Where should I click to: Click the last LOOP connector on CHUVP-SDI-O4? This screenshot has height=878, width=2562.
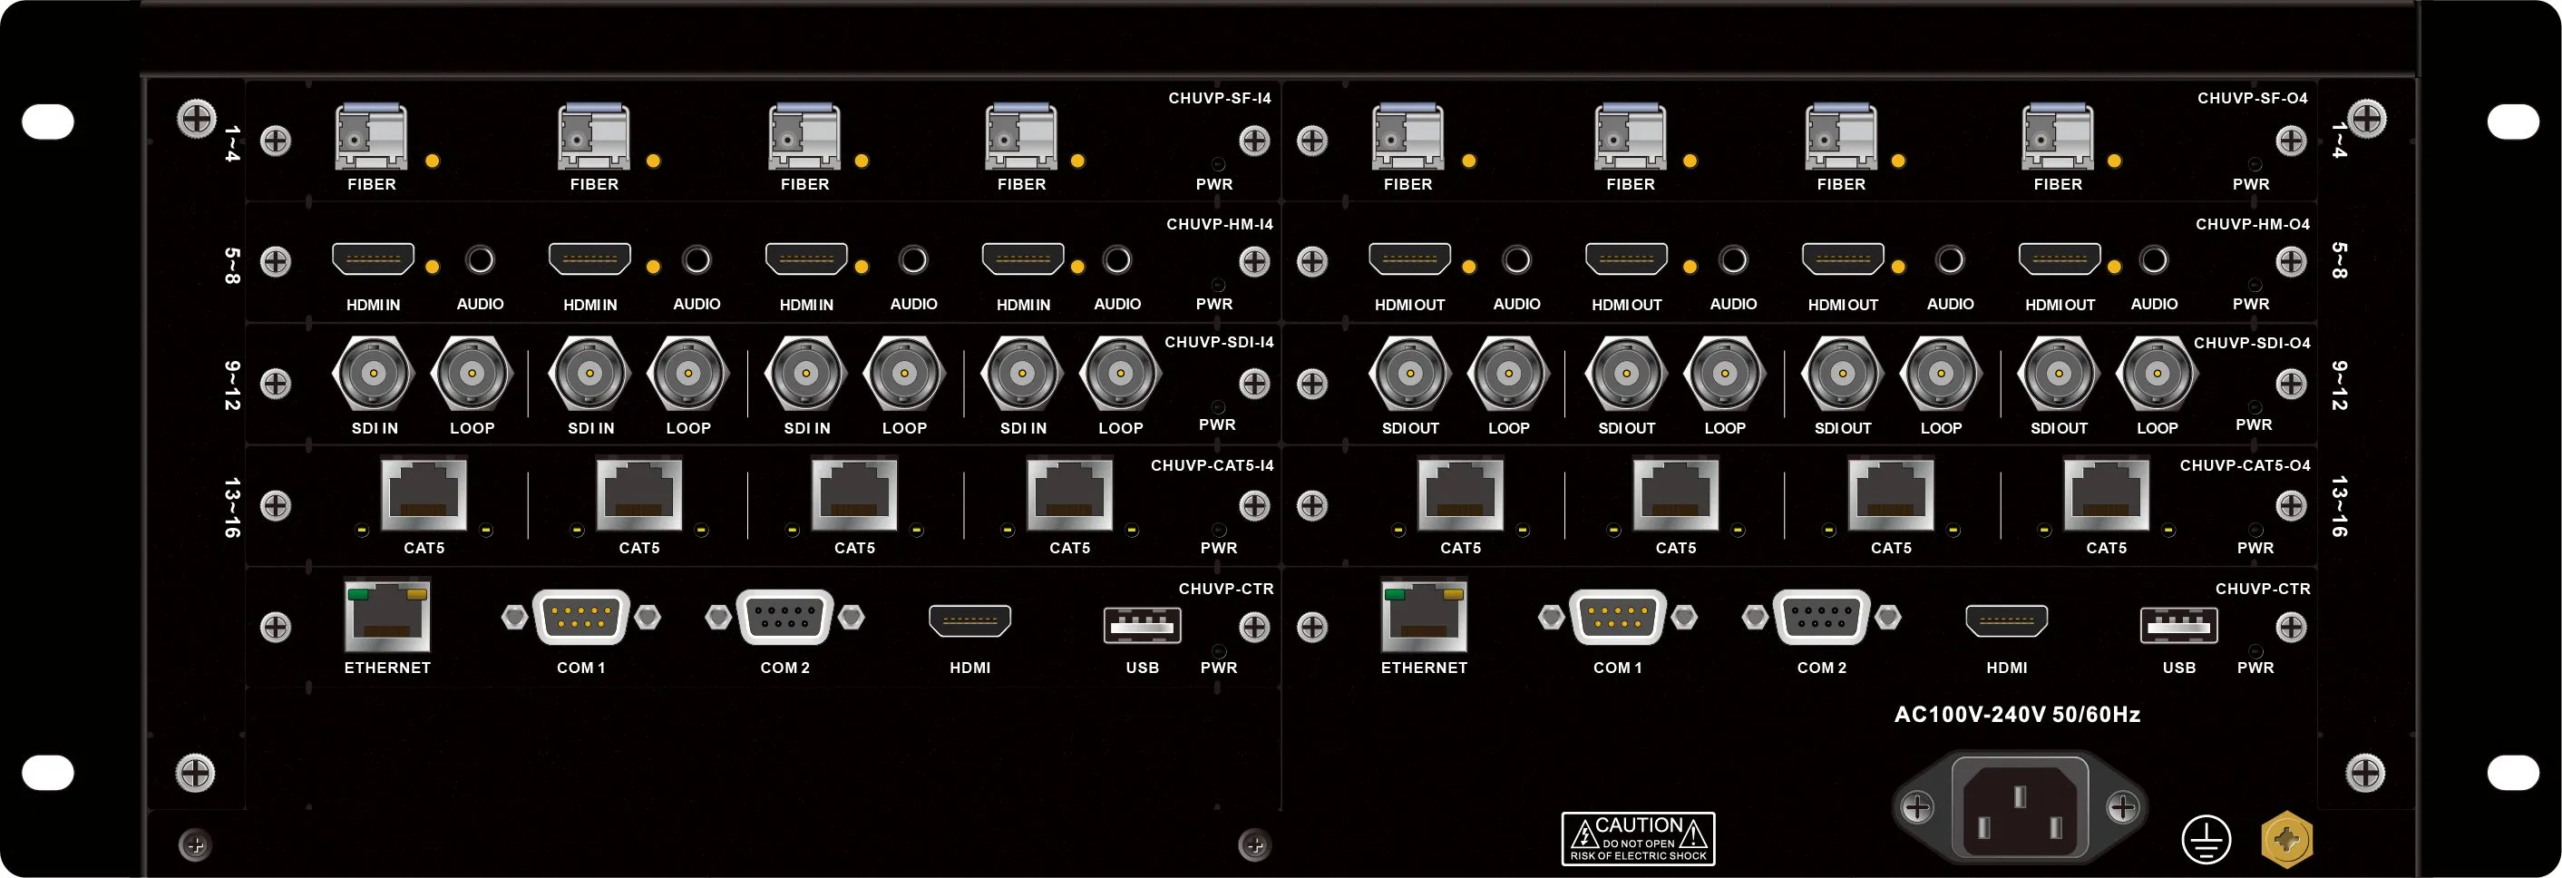[2157, 374]
